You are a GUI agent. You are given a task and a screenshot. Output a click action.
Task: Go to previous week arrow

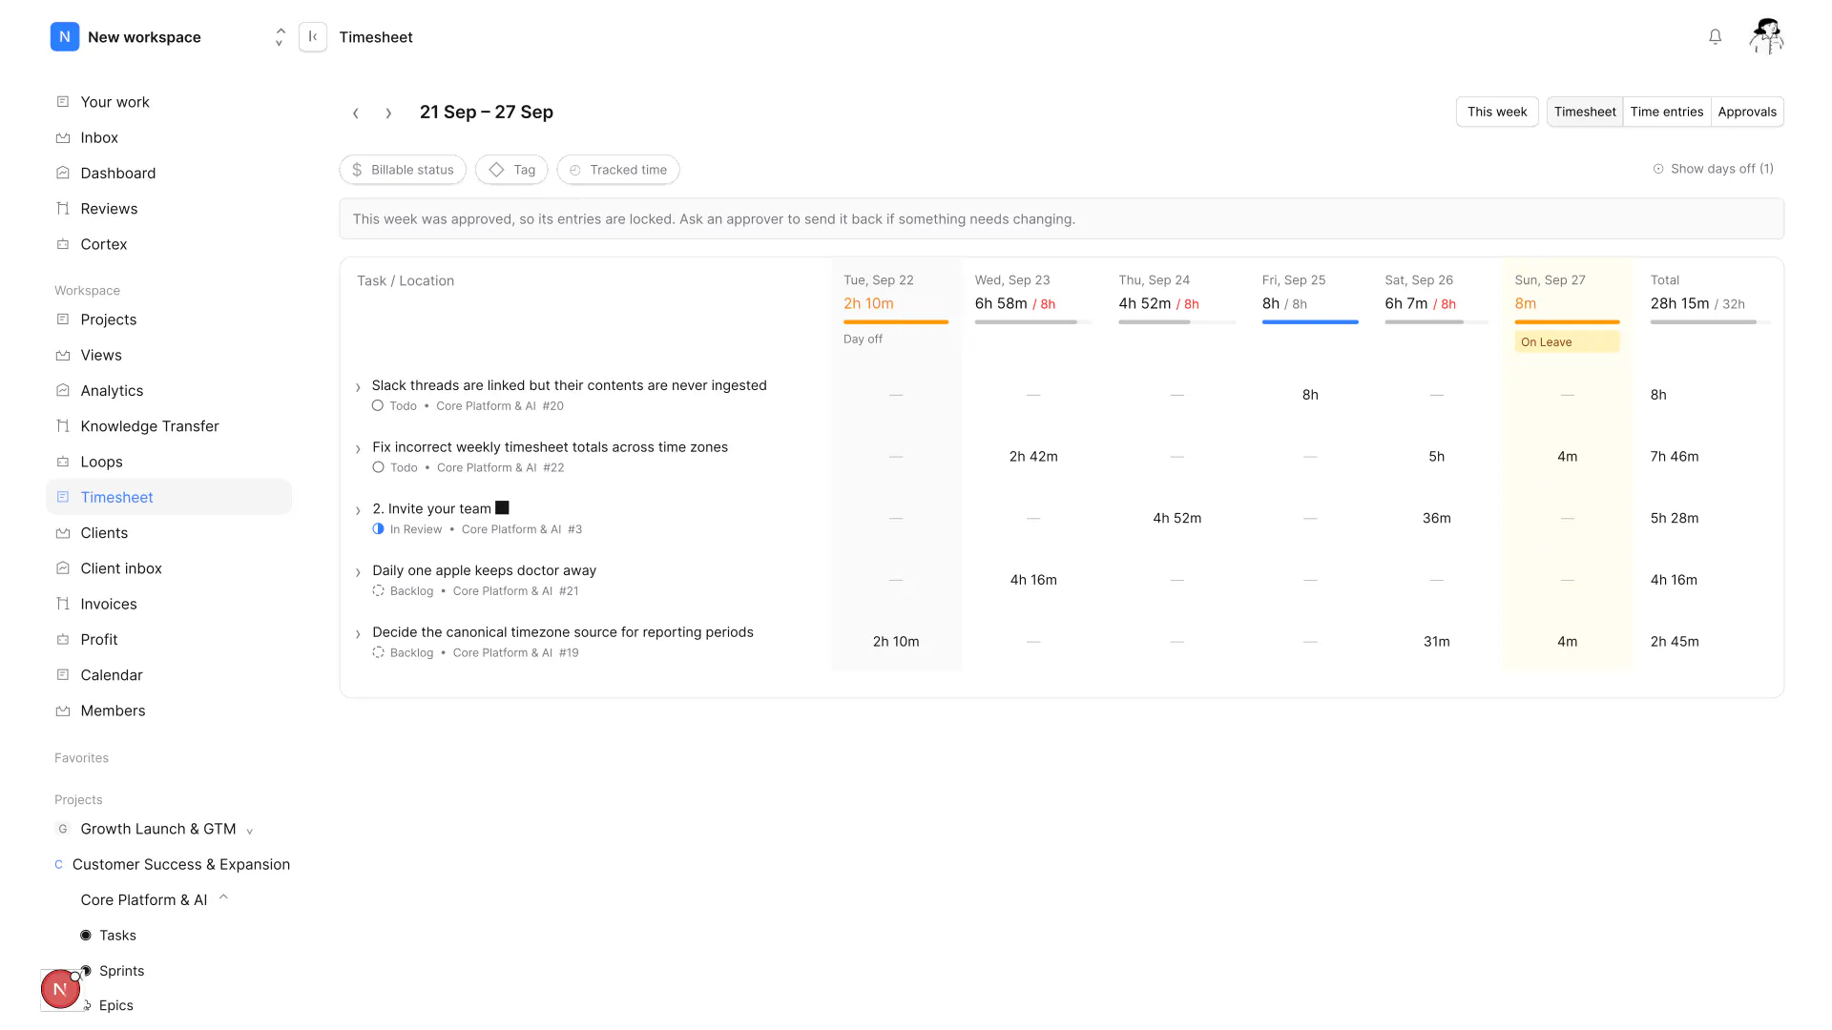pyautogui.click(x=356, y=113)
